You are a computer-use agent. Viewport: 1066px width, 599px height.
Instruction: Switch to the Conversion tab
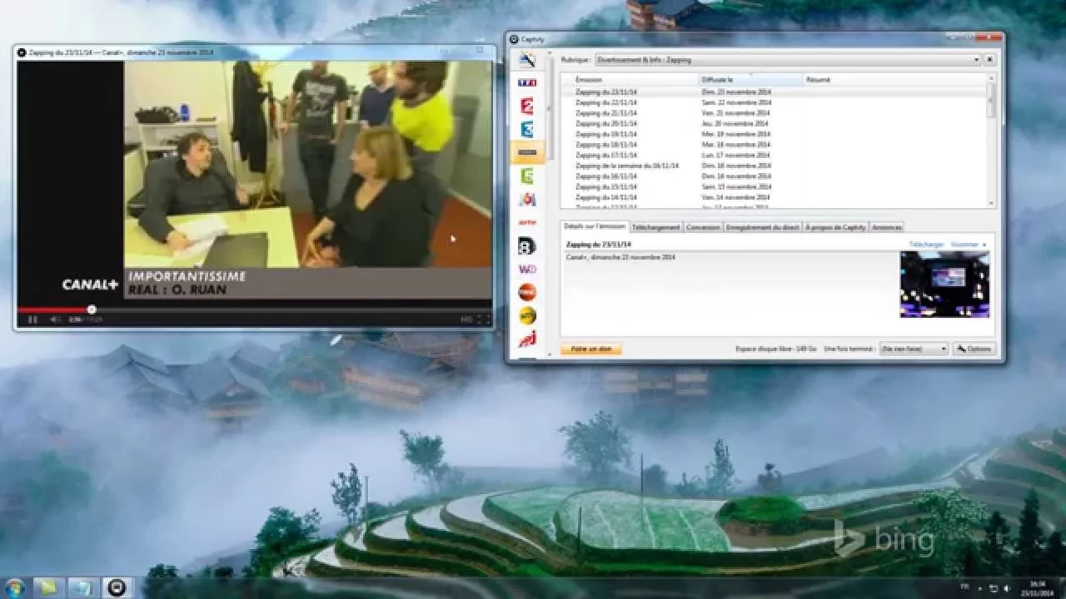click(x=703, y=227)
